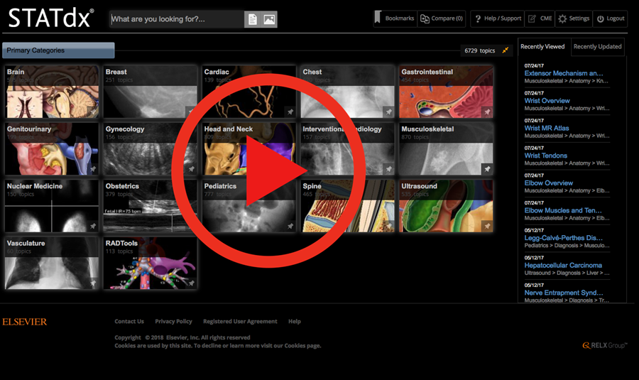The image size is (639, 380).
Task: Pin the Interventional Radiology tile
Action: pos(389,169)
